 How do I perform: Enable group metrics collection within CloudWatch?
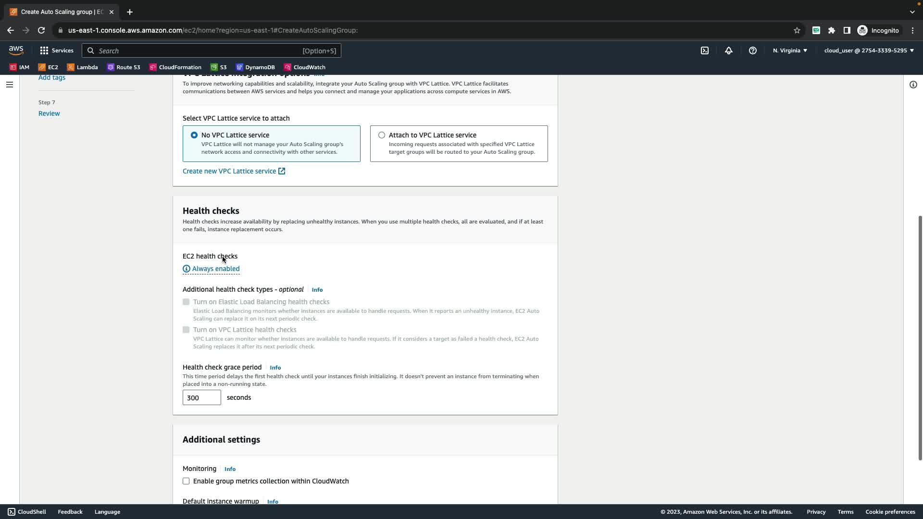[186, 481]
